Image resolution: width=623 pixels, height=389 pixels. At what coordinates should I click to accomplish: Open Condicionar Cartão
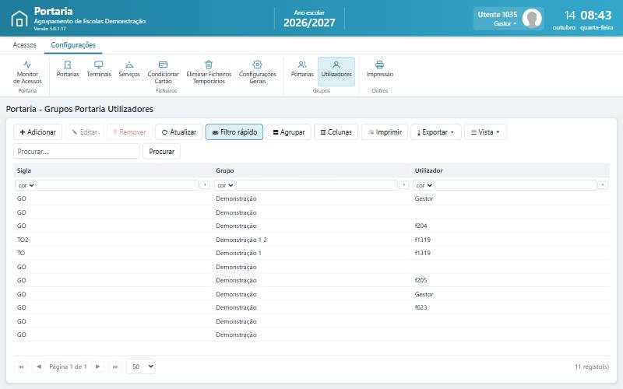(163, 72)
